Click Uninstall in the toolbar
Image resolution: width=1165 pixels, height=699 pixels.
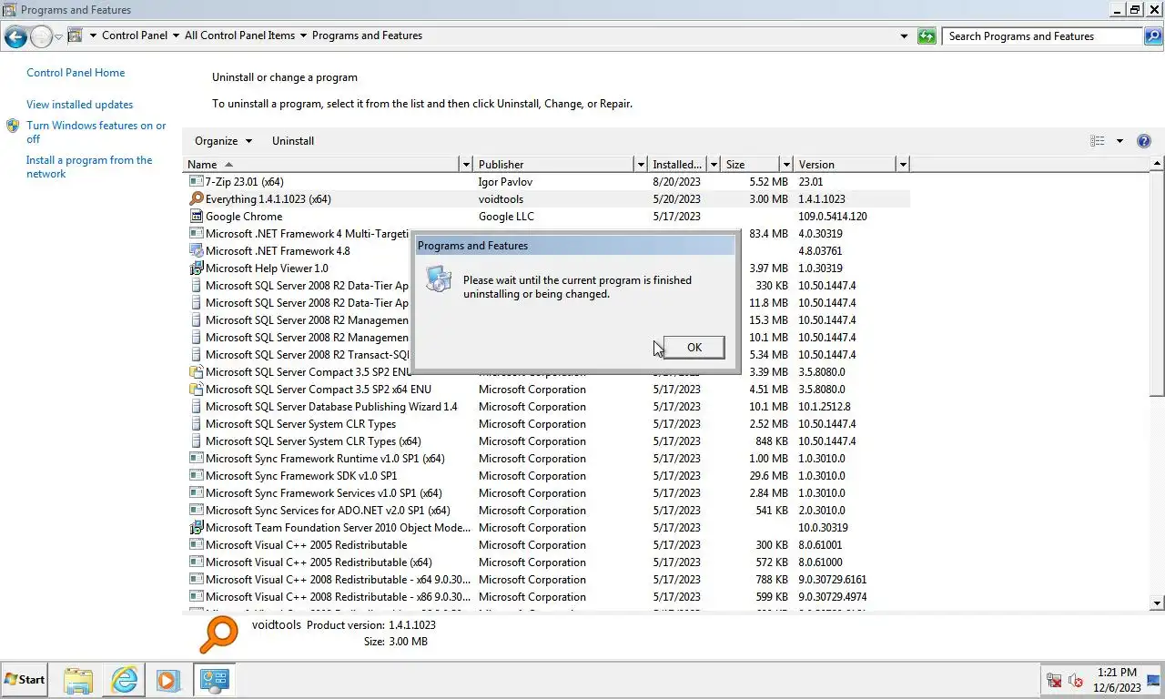coord(293,141)
